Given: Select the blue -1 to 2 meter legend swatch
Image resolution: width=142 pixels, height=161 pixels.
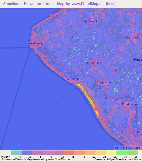Looking at the screenshot, I should pos(27,153).
